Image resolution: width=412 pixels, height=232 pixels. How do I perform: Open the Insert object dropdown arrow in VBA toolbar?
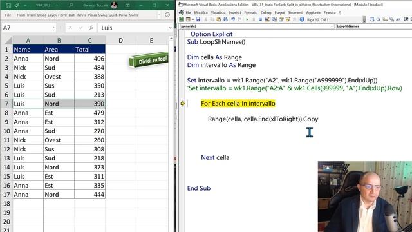(x=193, y=19)
